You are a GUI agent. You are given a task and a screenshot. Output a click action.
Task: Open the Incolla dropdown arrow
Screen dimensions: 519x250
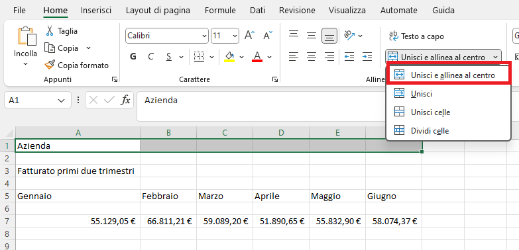pos(25,63)
